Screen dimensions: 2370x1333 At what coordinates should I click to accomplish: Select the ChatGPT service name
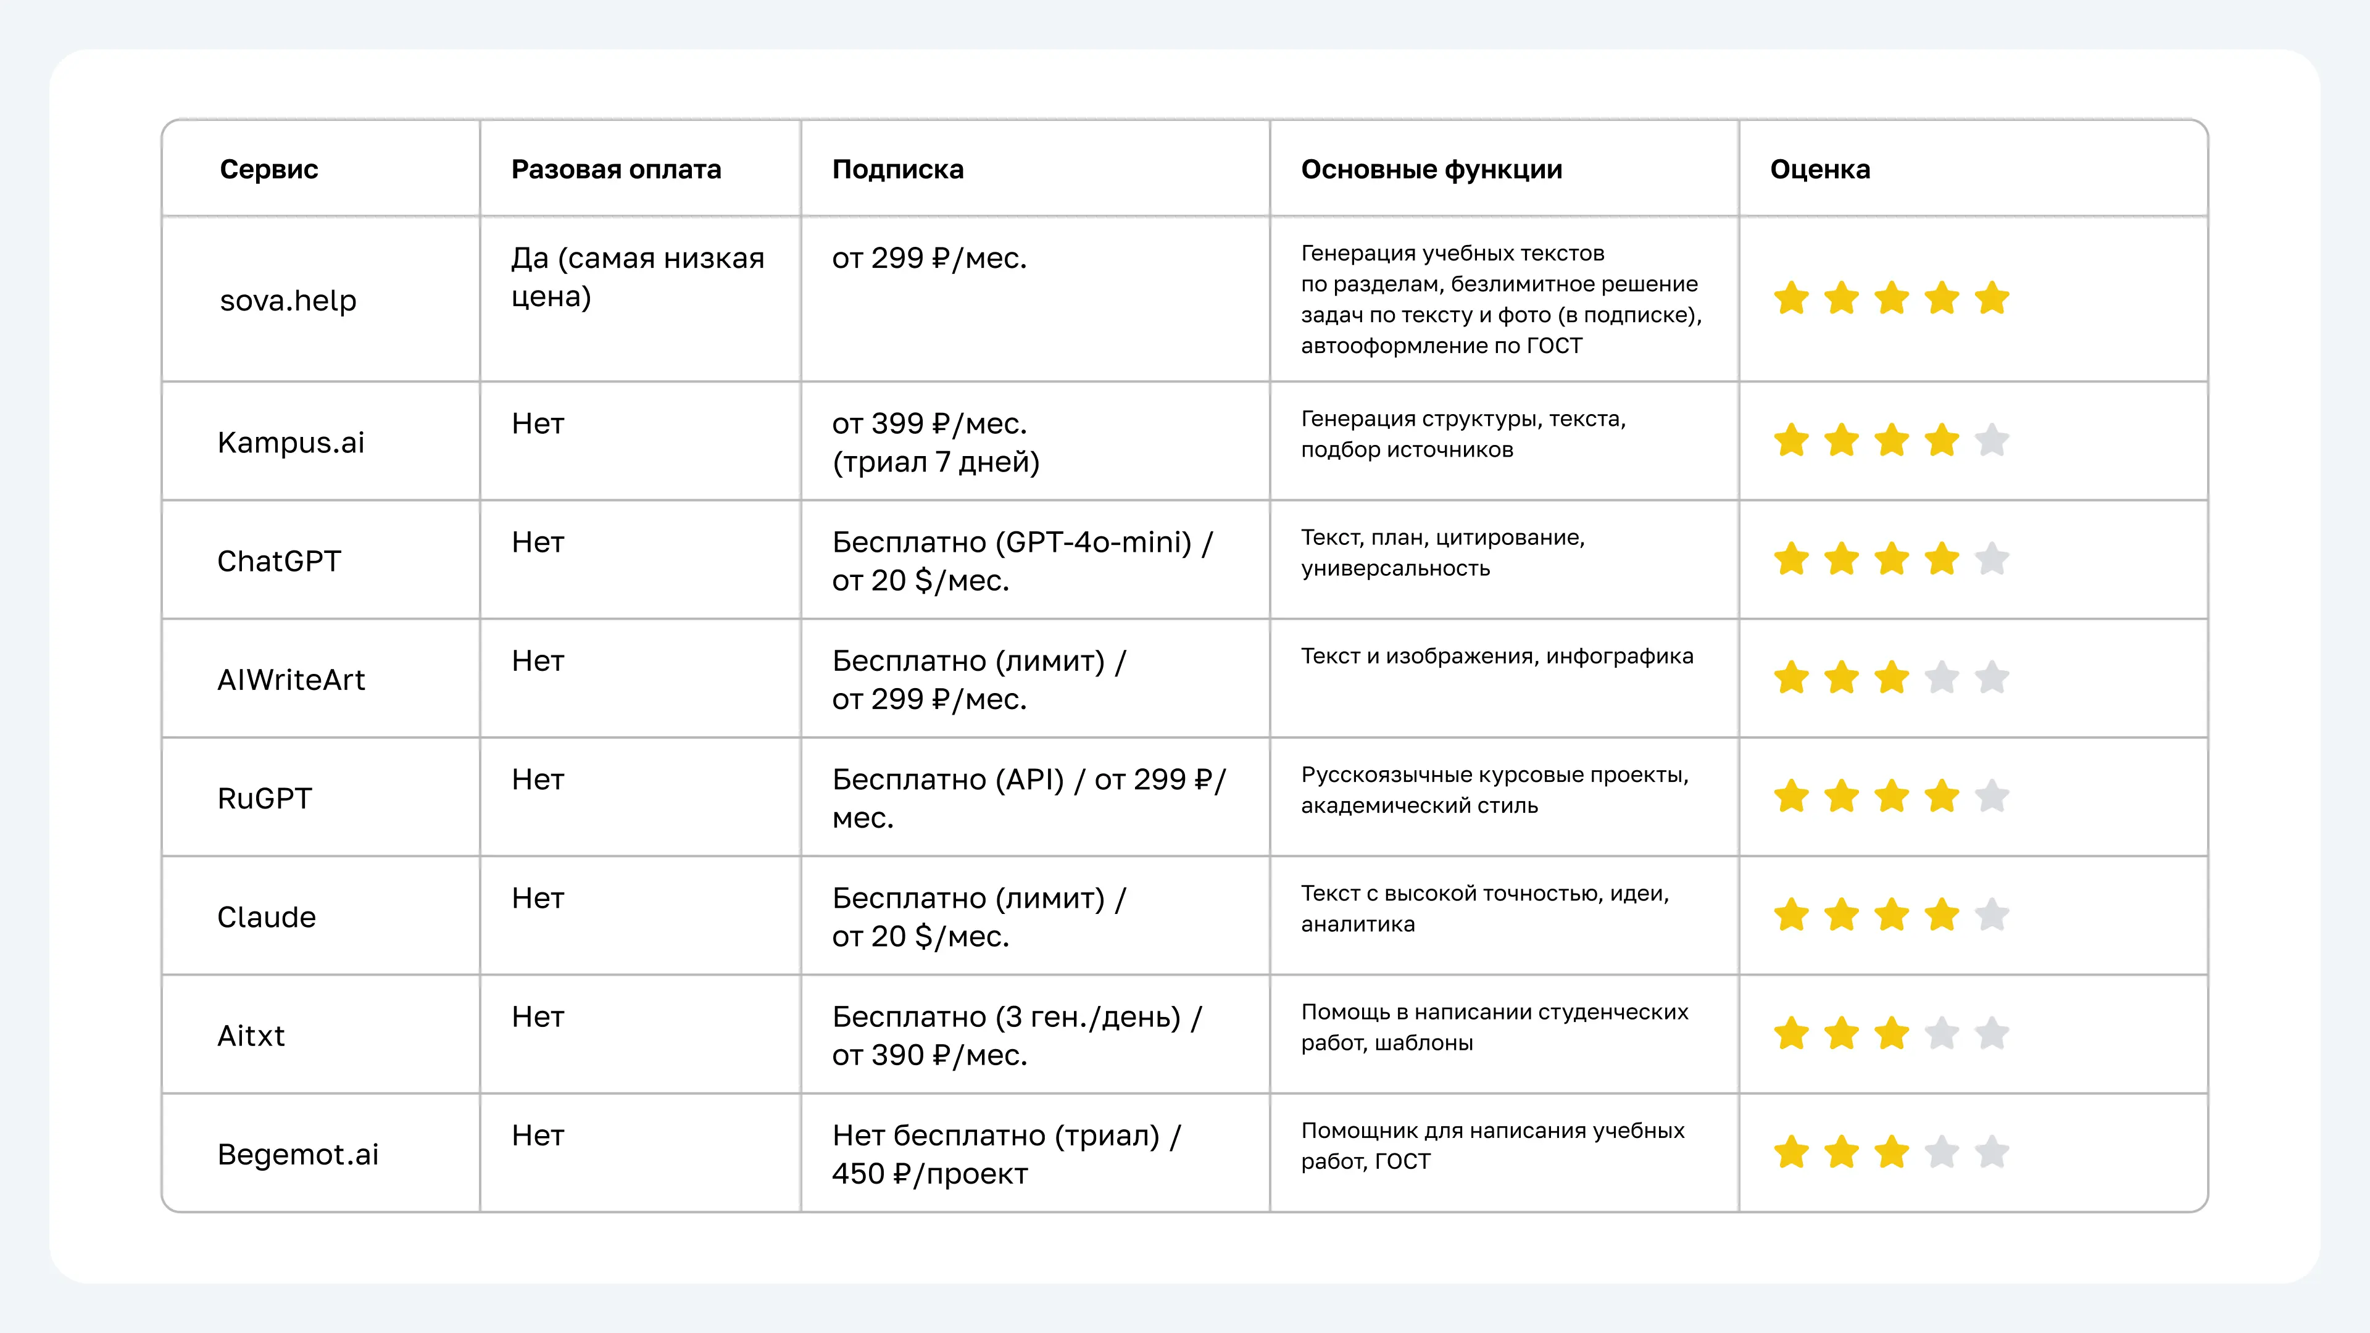tap(279, 561)
